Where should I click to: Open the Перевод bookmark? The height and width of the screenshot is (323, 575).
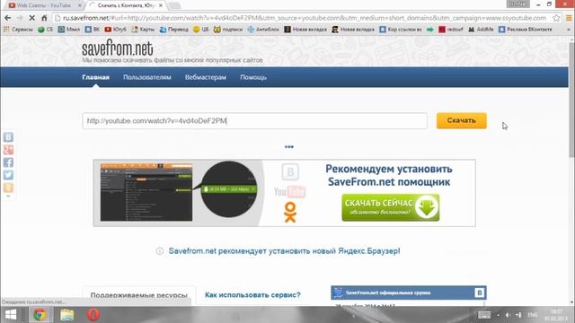click(173, 30)
